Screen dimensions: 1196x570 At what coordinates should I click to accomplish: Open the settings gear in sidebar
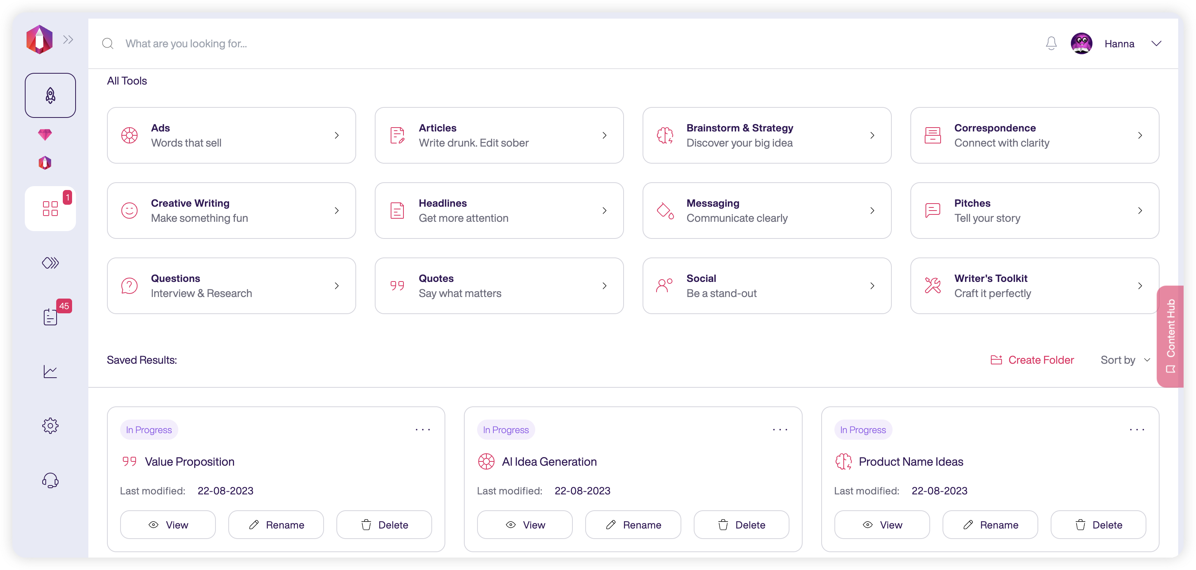[50, 425]
